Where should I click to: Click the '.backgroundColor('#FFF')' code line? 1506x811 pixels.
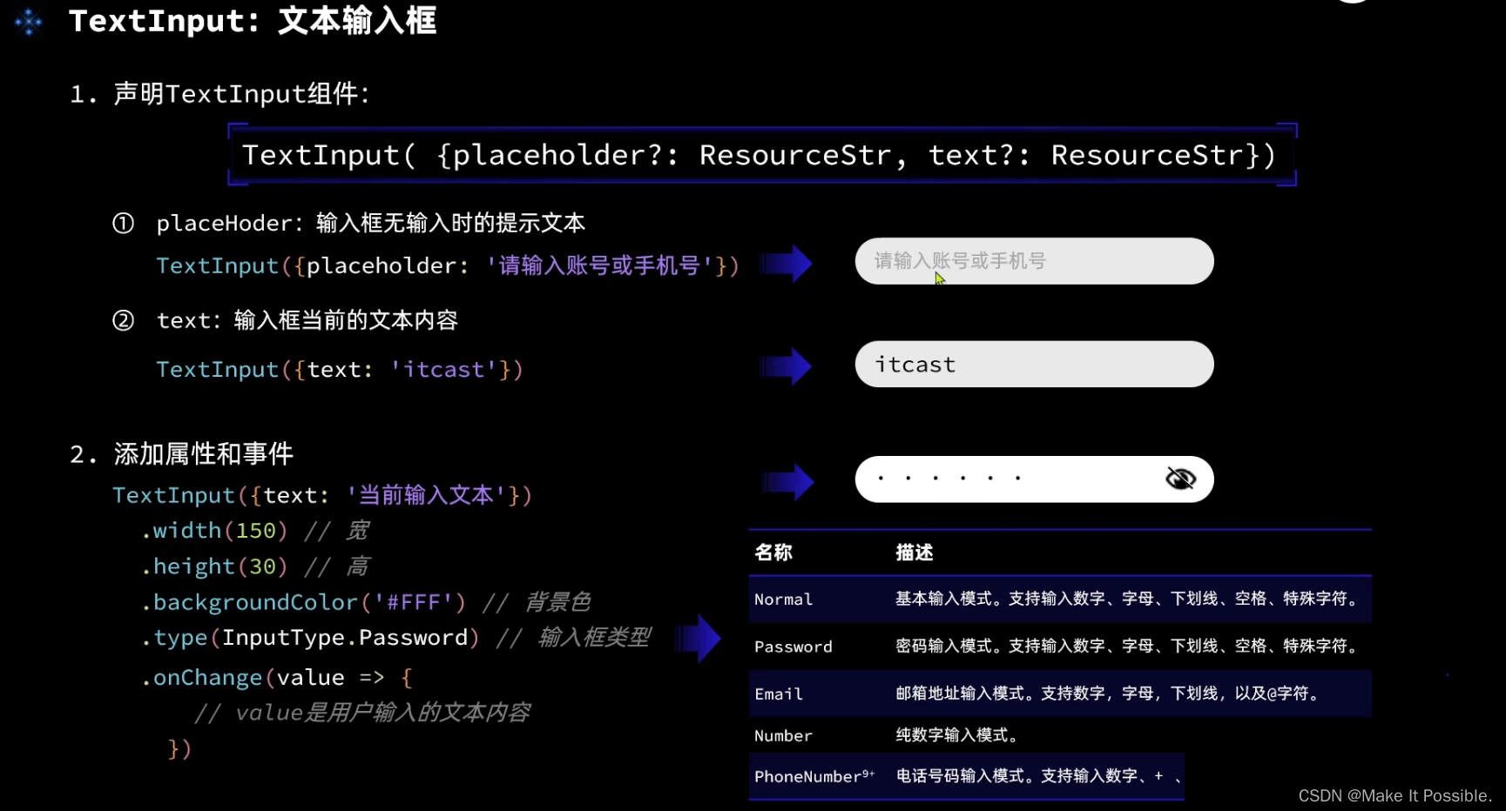(x=366, y=602)
